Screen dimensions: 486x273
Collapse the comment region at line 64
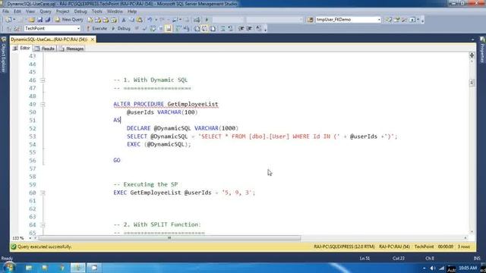coord(43,225)
